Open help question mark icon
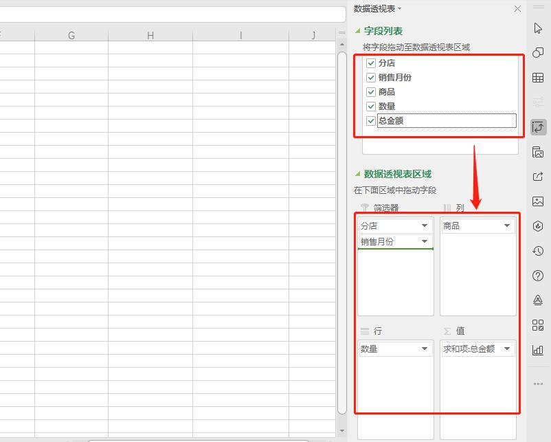This screenshot has width=551, height=442. click(538, 276)
